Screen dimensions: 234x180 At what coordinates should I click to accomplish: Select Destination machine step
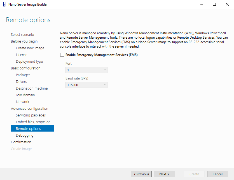pos(32,88)
